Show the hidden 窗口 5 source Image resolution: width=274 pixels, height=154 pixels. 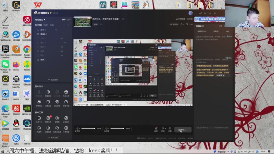pos(65,42)
